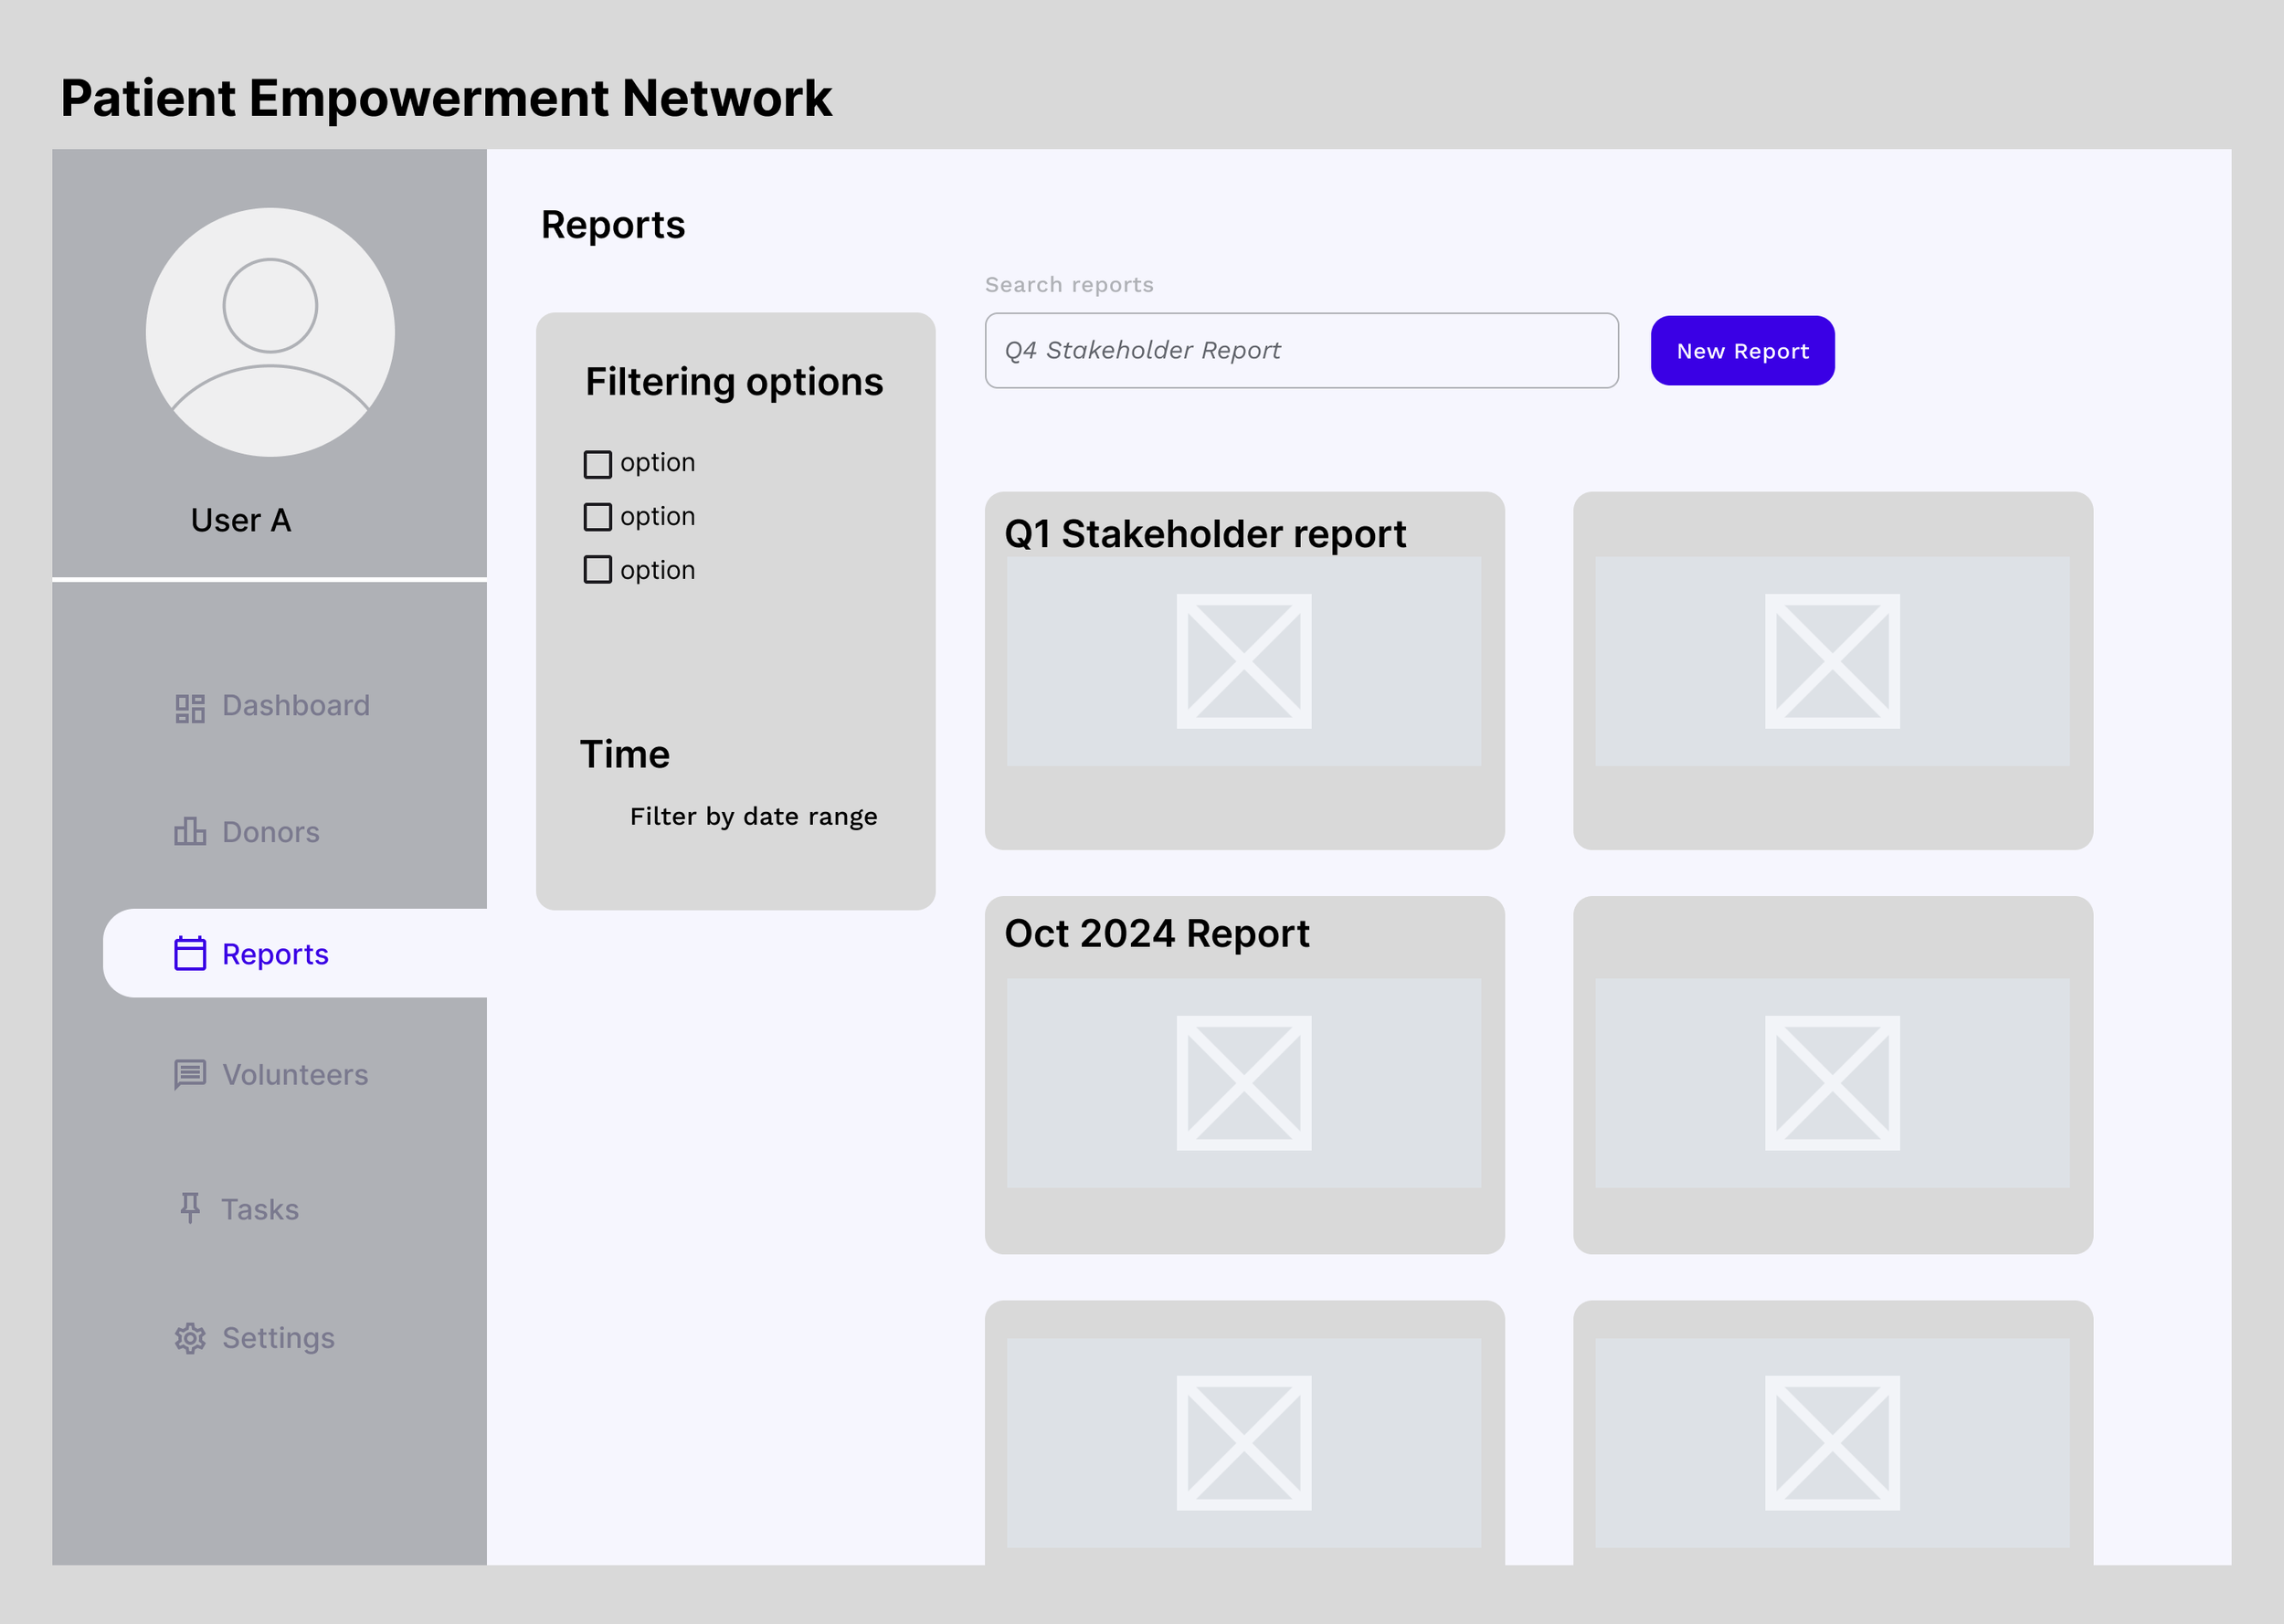Focus the Search reports input field
The image size is (2284, 1624).
pos(1300,351)
